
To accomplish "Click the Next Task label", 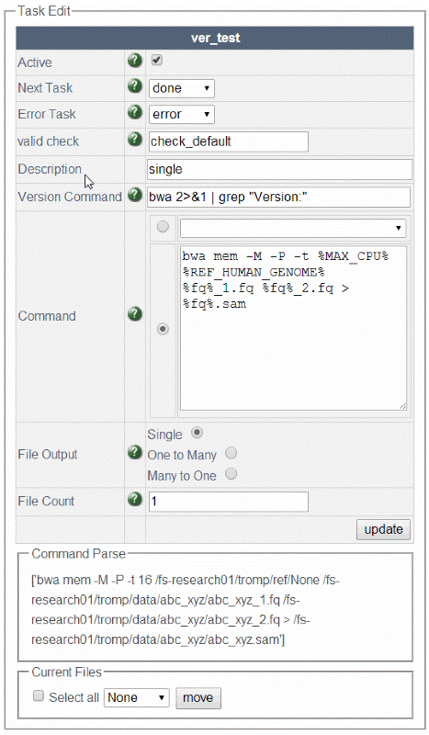I will [45, 87].
